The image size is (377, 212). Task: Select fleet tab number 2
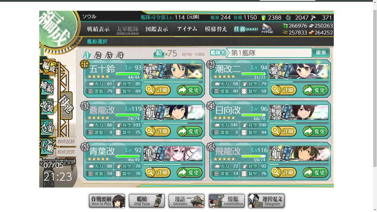98,55
